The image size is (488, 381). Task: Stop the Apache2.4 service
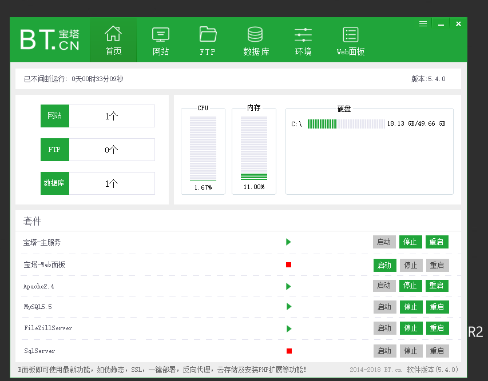click(411, 285)
